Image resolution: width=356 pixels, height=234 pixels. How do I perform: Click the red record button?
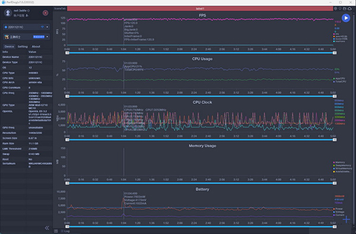[x=46, y=13]
